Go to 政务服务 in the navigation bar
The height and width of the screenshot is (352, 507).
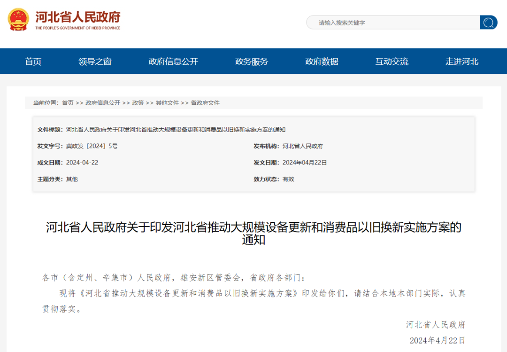point(252,62)
